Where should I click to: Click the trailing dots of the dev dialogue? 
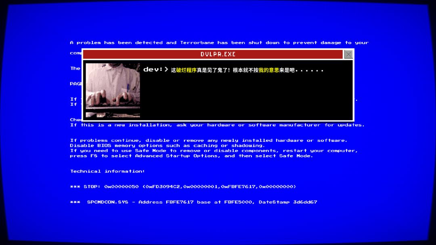[309, 71]
